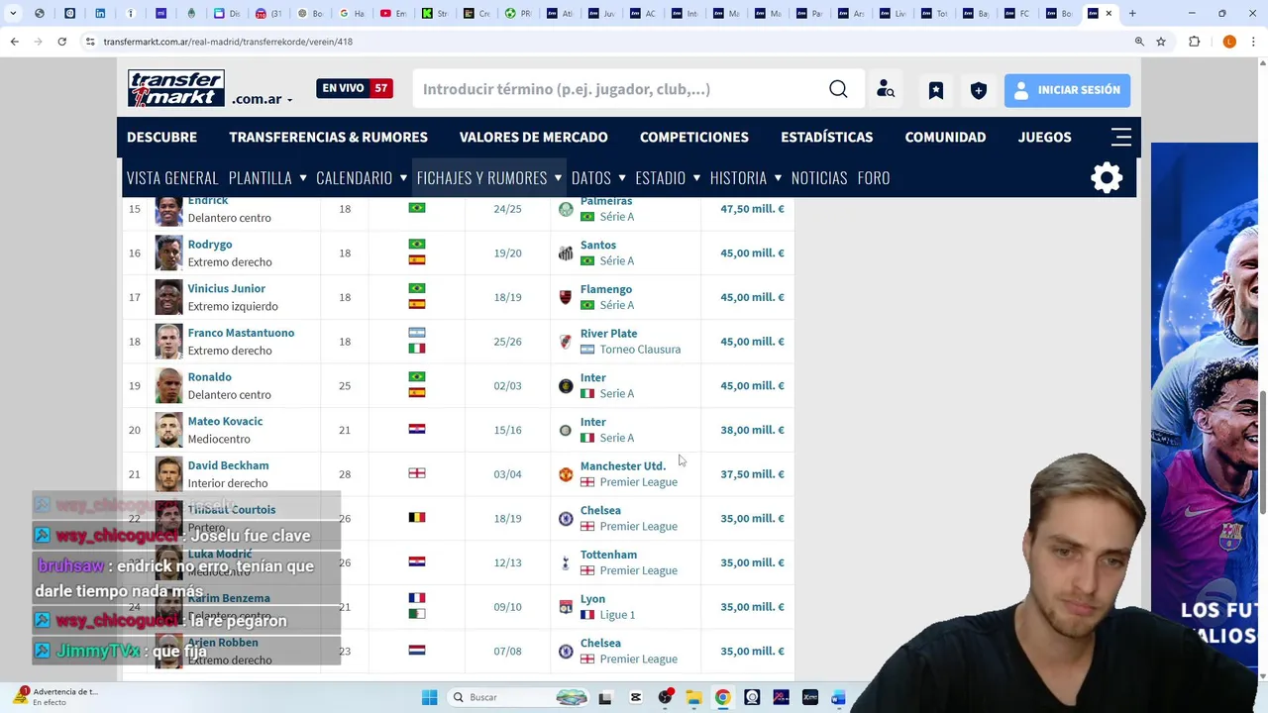1268x713 pixels.
Task: Click Rodrygo's player photo
Action: pos(168,253)
